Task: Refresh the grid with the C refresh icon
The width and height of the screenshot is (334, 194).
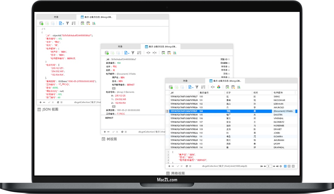Action: (187, 167)
